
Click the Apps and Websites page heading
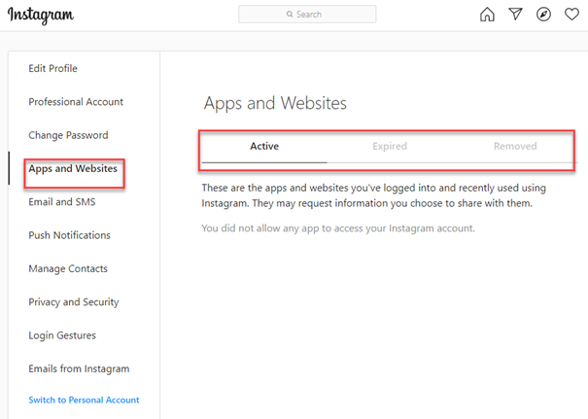[275, 103]
